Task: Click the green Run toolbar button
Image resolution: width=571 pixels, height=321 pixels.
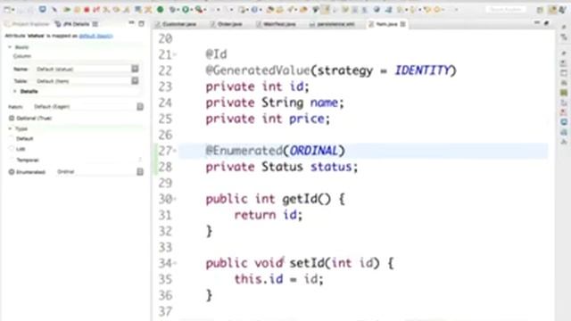Action: (186, 10)
